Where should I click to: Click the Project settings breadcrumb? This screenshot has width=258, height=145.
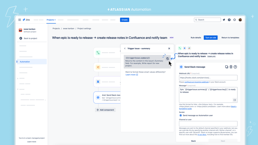[x=84, y=28]
